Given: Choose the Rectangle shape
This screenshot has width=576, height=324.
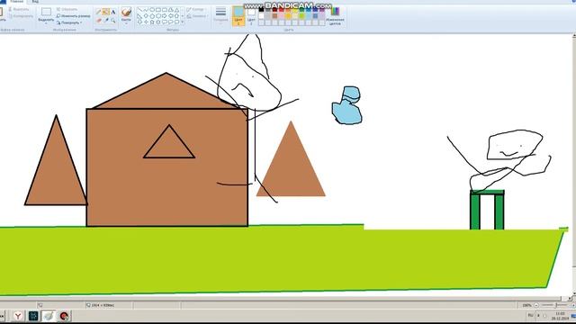Looking at the screenshot, I should tap(158, 10).
